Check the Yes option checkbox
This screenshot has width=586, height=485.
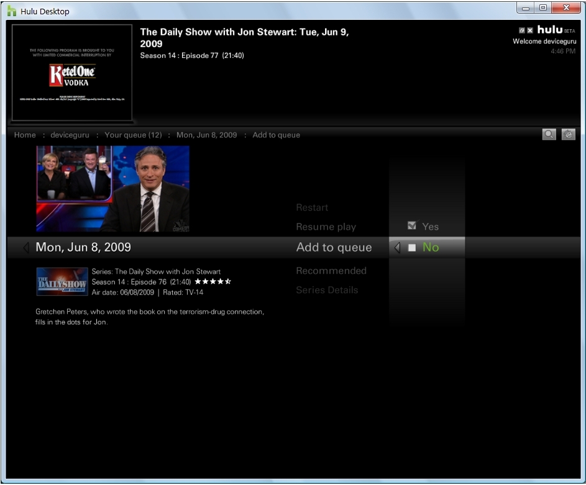click(412, 226)
